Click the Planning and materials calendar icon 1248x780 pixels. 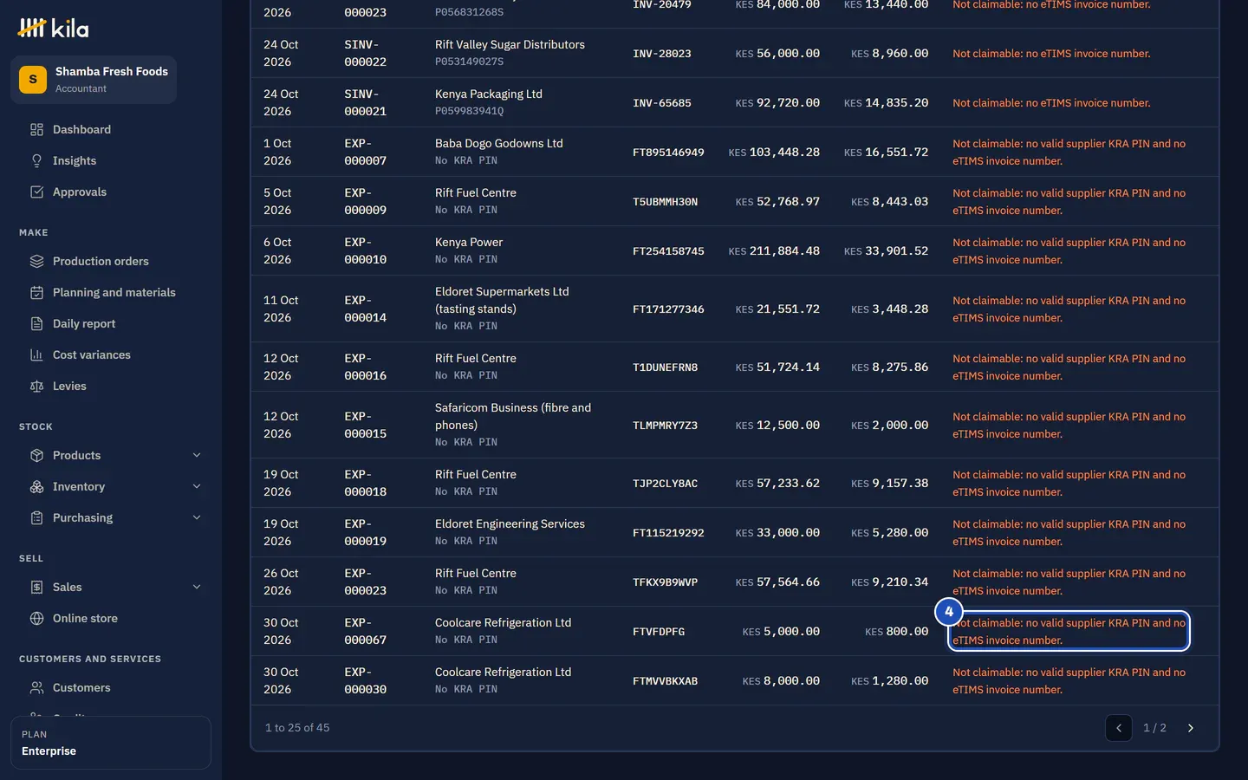tap(36, 292)
